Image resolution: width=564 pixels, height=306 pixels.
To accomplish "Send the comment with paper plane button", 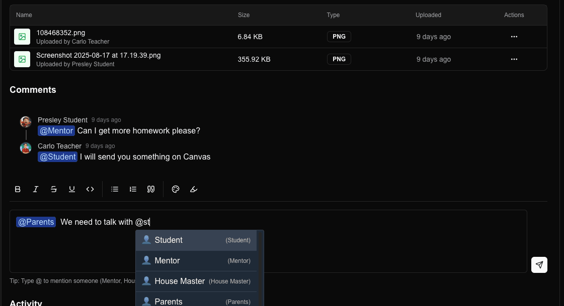I will pos(539,265).
